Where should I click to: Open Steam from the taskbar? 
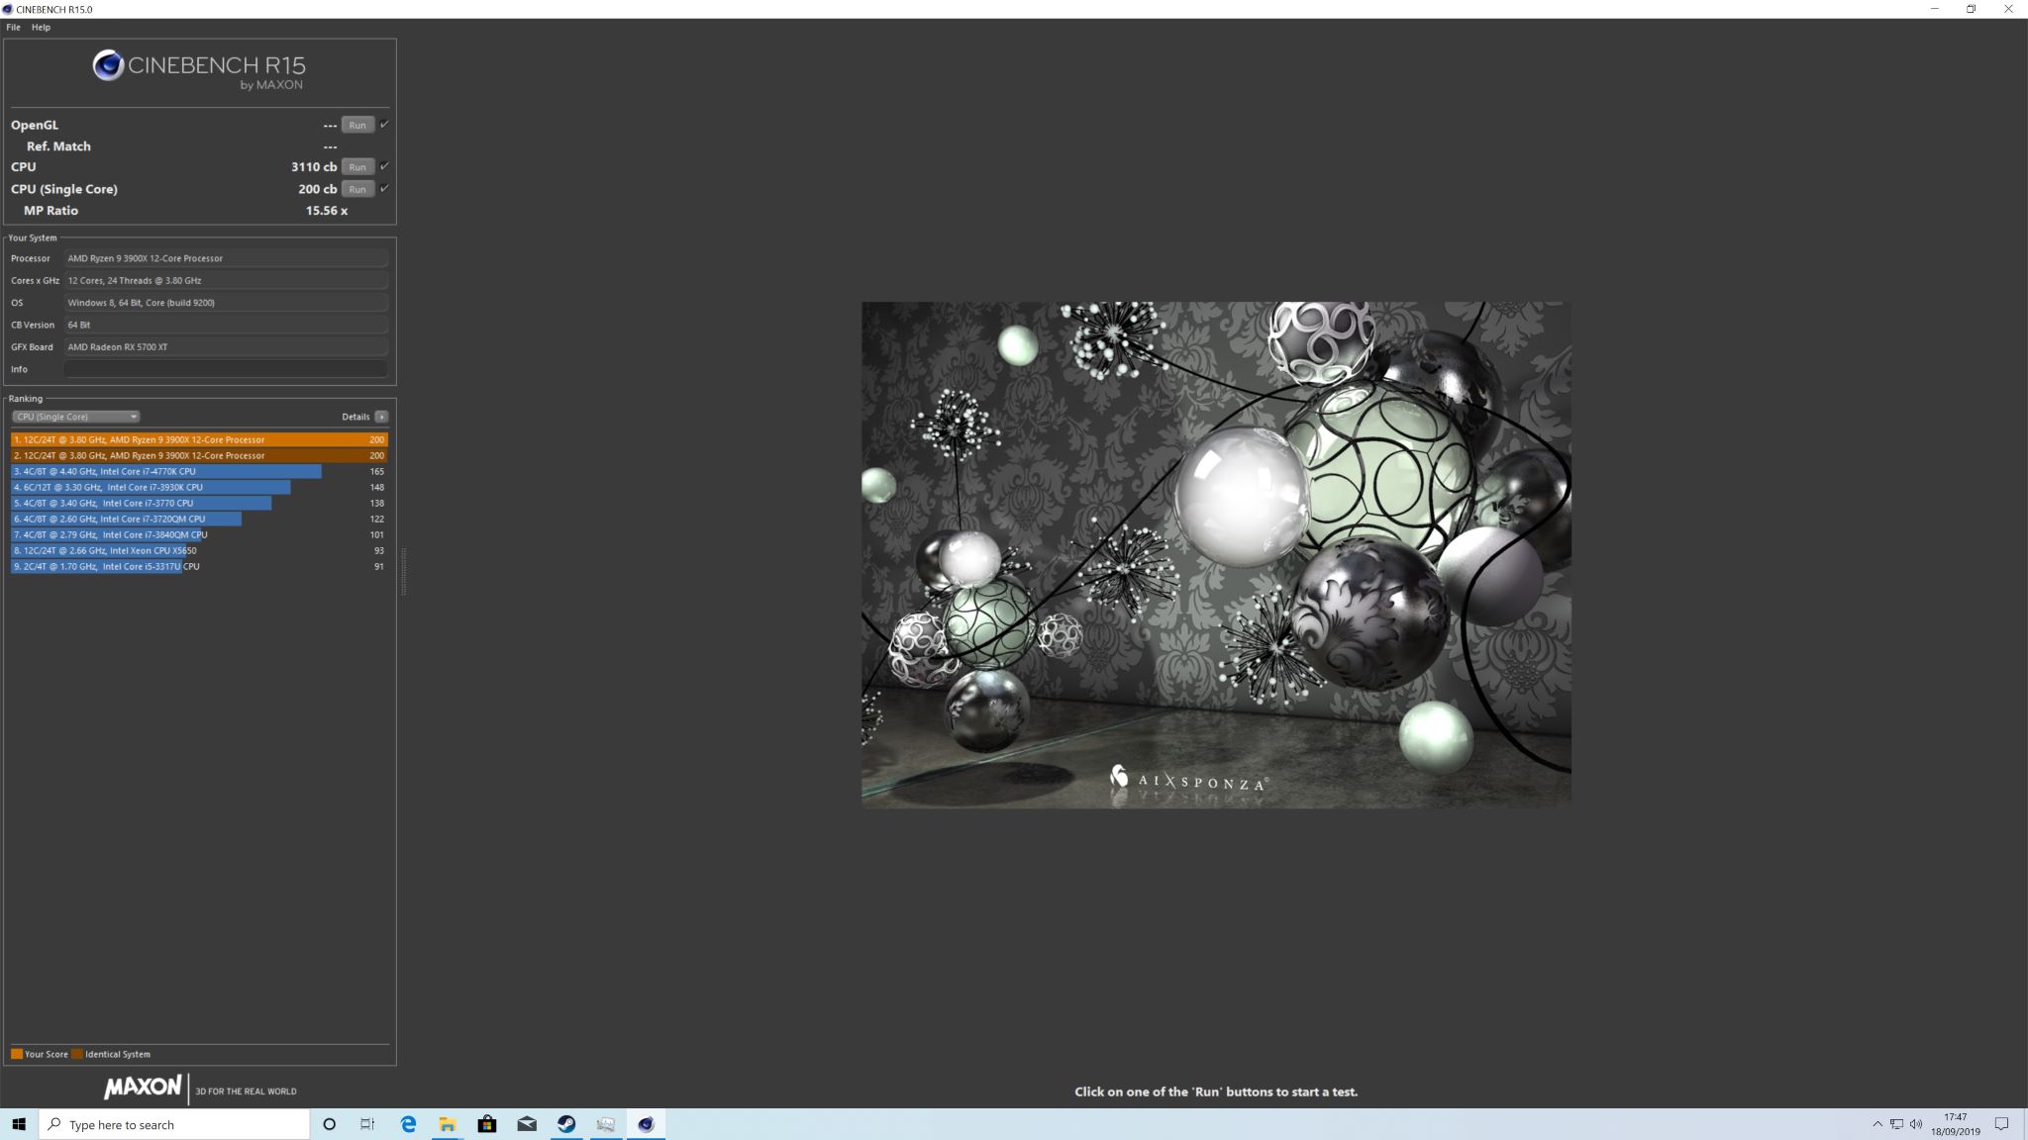[x=566, y=1124]
